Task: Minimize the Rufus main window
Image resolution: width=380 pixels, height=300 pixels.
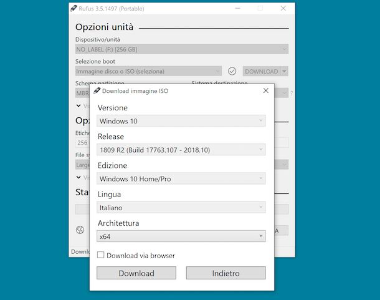Action: (x=238, y=9)
